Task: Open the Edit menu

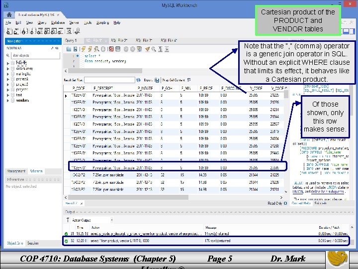Action: (x=18, y=22)
